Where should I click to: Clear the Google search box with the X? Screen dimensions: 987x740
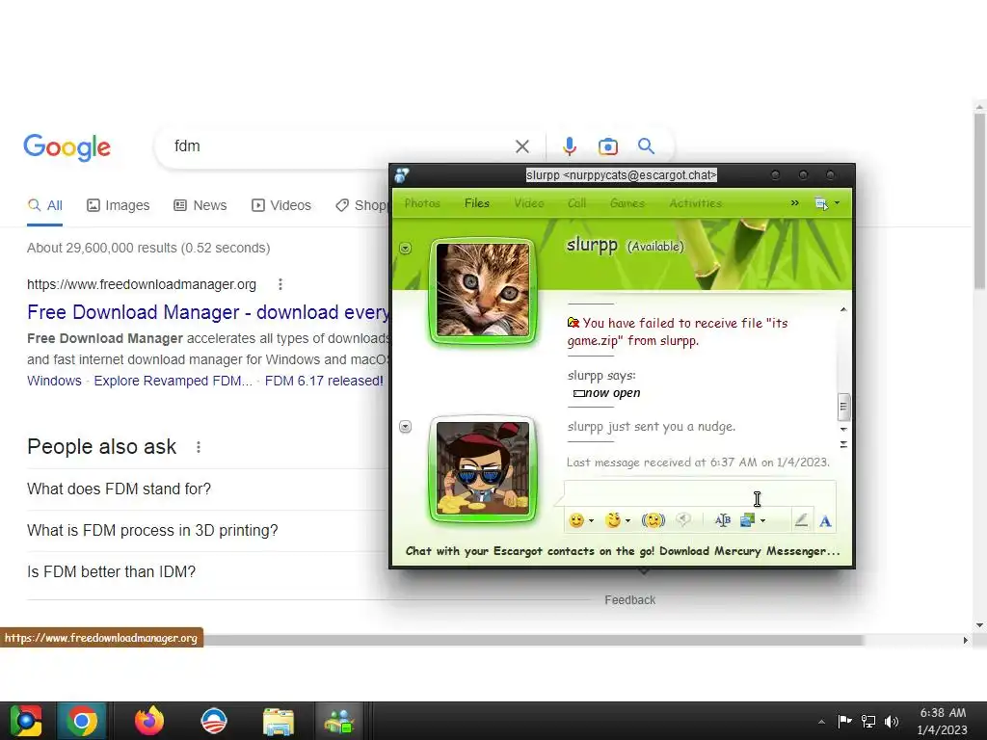(521, 146)
